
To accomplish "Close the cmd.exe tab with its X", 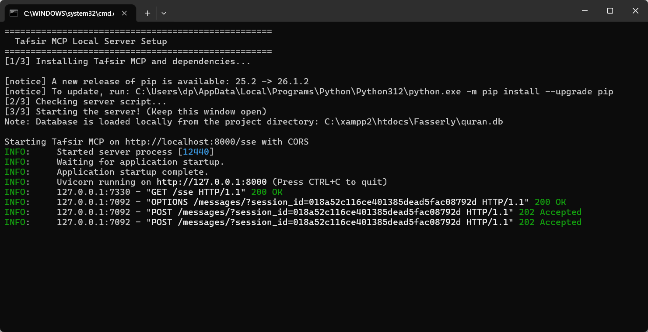I will (124, 13).
